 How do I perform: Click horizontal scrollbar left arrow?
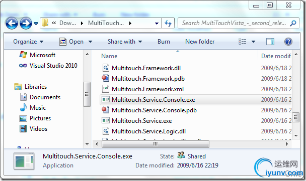(x=97, y=144)
